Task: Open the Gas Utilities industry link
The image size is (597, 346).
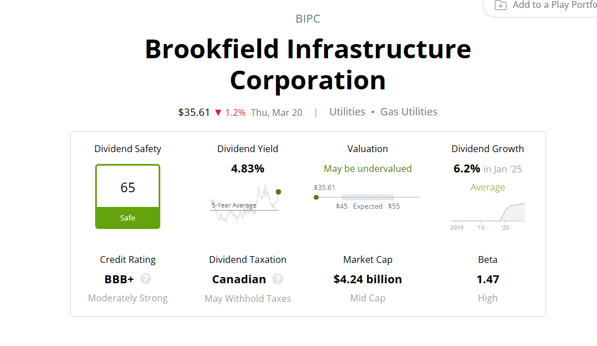Action: pos(408,112)
